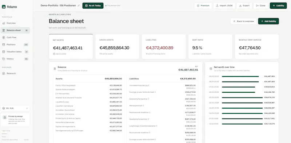Click the Family Office Hauptdepot asset row

[x=89, y=85]
